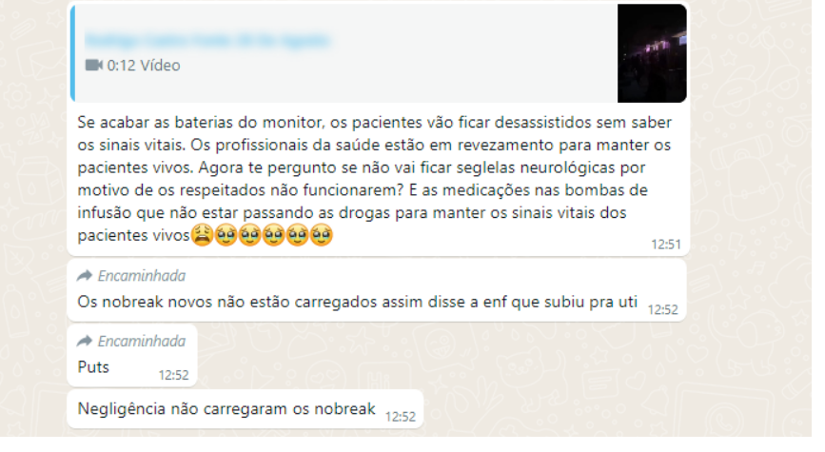Open the dark video thumbnail preview
Image resolution: width=825 pixels, height=452 pixels.
click(652, 53)
